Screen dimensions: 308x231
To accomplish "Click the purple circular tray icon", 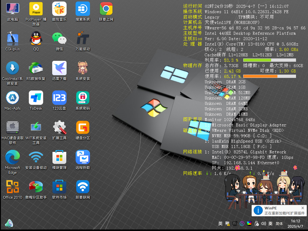I will tap(242, 224).
